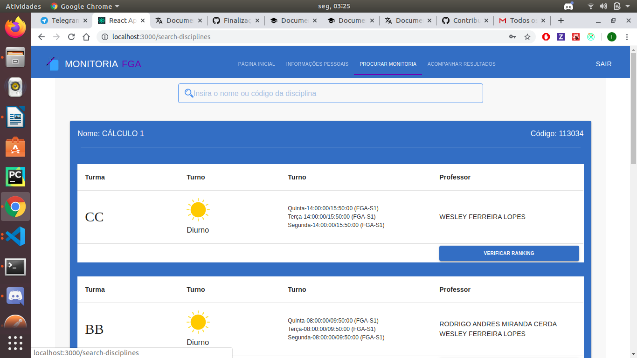Click the Código: 113034 text
Image resolution: width=637 pixels, height=358 pixels.
click(x=557, y=134)
